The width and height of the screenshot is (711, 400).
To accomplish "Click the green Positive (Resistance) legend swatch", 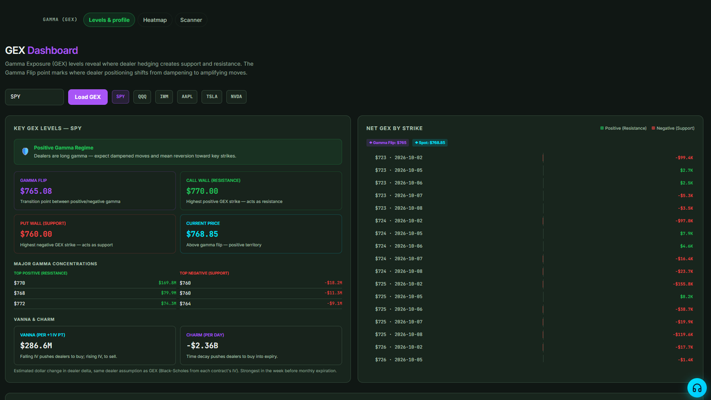I will click(602, 128).
